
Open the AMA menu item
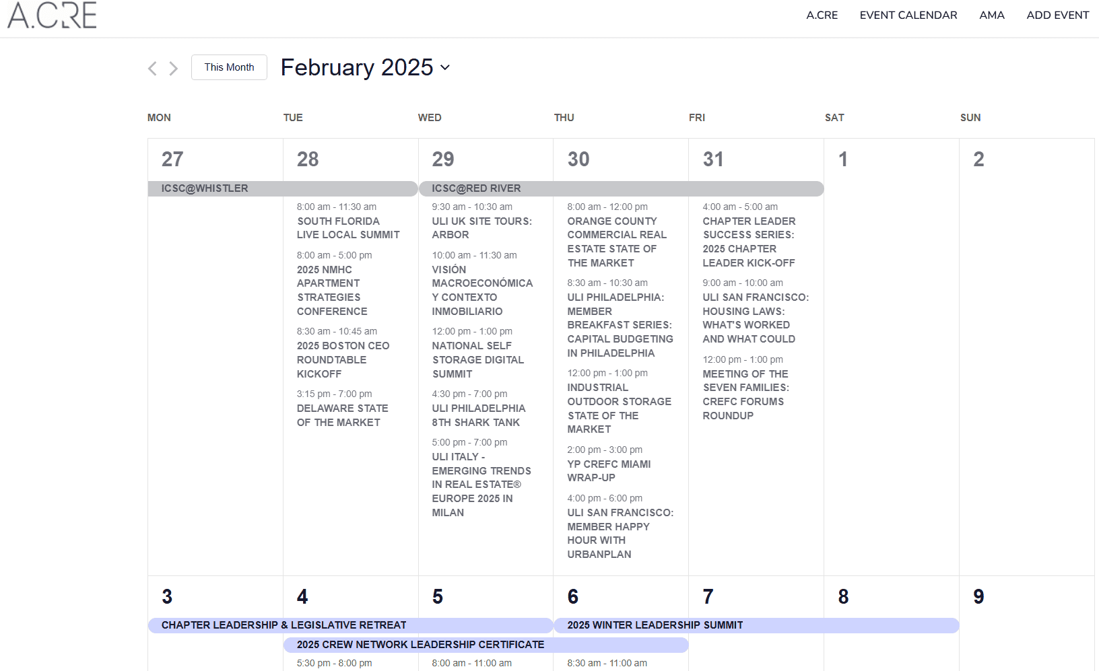point(991,15)
